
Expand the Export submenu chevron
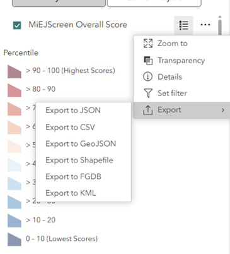223,110
